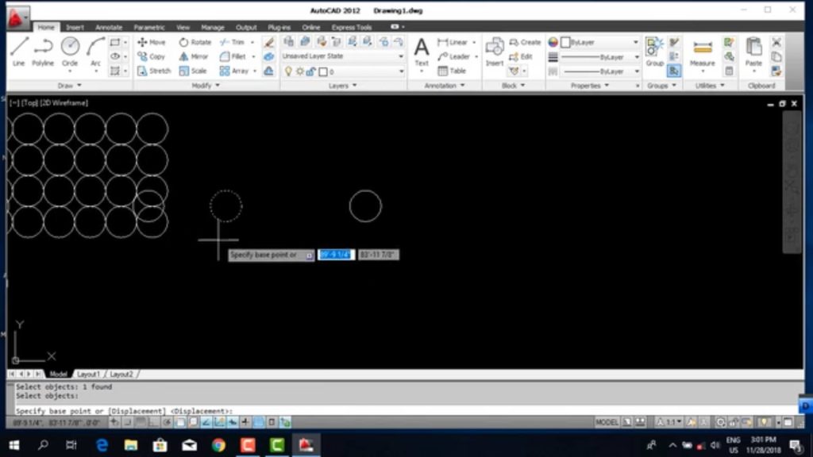Open the Unsaved Layer State dropdown
Image resolution: width=813 pixels, height=457 pixels.
(343, 56)
